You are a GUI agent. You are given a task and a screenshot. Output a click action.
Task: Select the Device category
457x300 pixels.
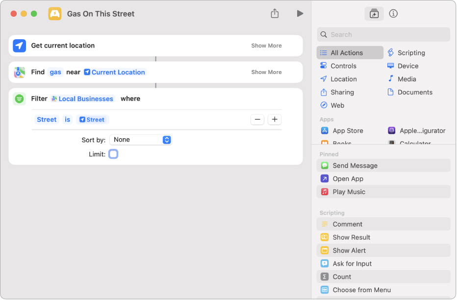(403, 66)
